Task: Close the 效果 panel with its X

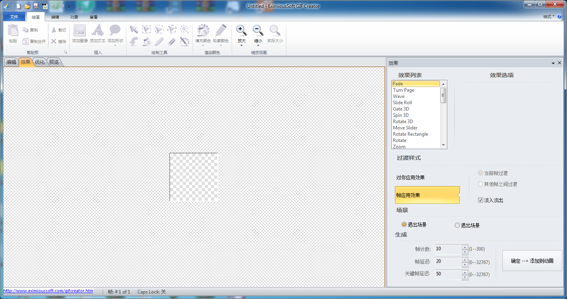Action: pyautogui.click(x=560, y=63)
